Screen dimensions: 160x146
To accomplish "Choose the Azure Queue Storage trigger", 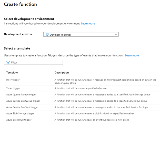I will point(21,95).
